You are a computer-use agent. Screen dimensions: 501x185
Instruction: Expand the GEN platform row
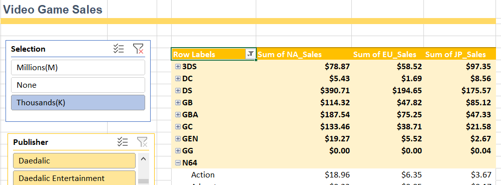click(x=178, y=138)
